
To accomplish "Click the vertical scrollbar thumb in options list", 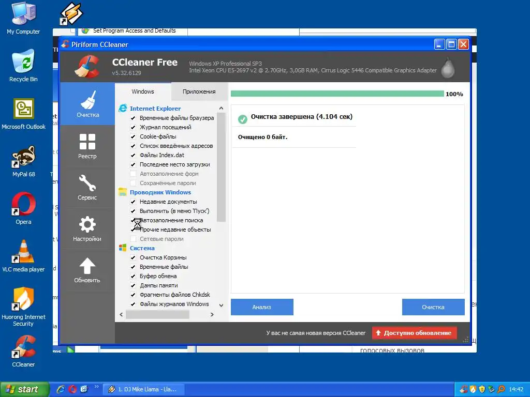I will tap(221, 167).
